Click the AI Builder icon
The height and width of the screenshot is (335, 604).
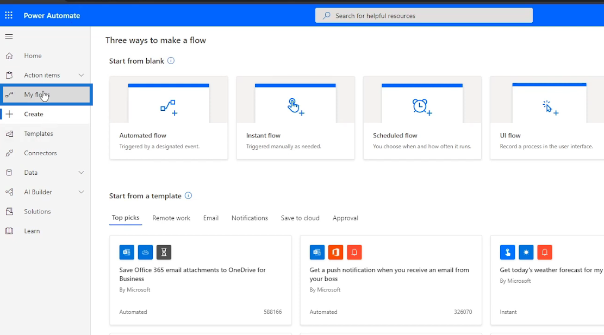(x=9, y=192)
